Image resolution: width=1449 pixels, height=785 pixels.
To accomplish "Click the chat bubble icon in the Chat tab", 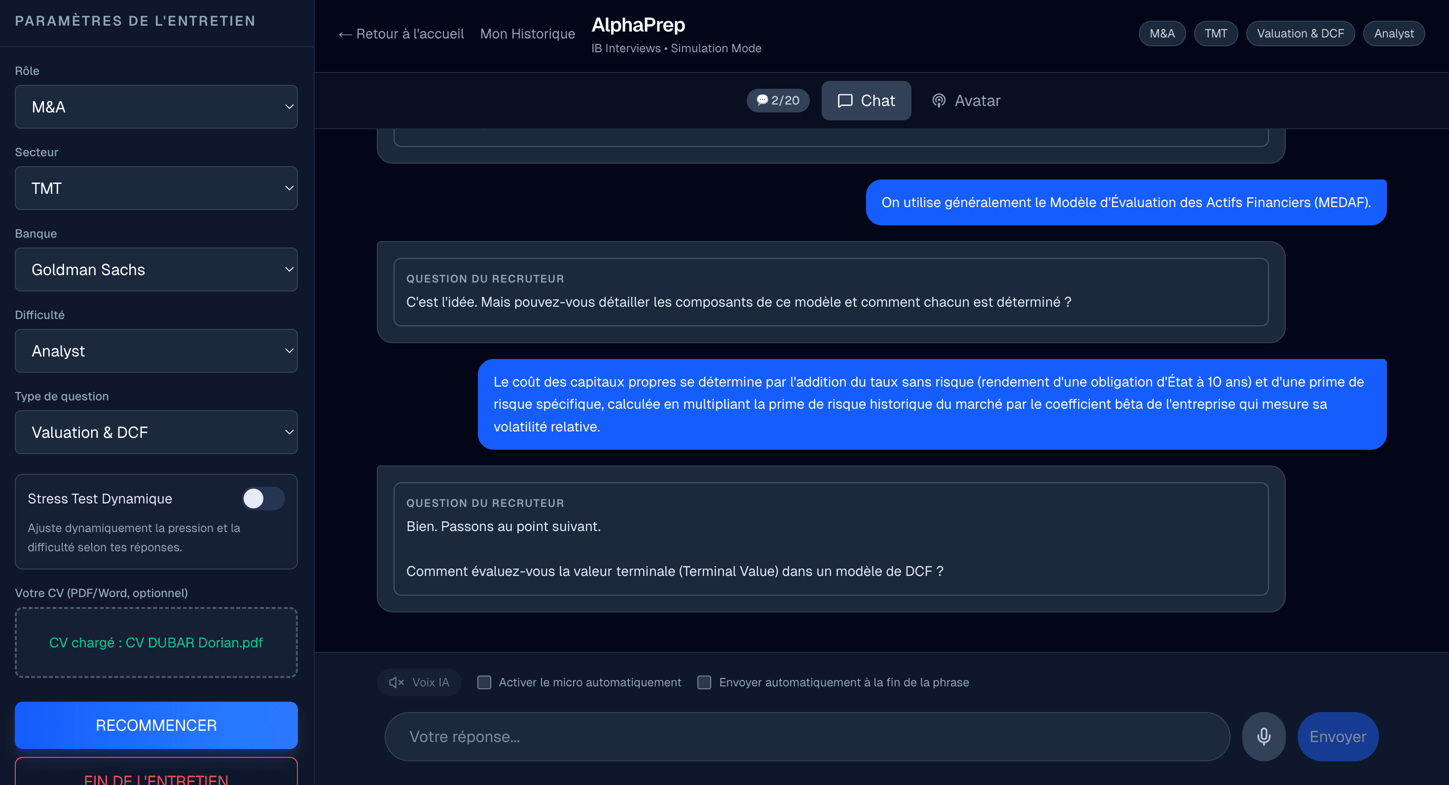I will 845,101.
